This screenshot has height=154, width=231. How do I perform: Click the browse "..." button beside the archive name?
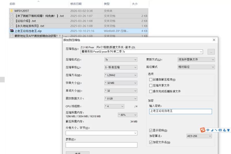click(x=211, y=52)
